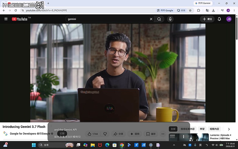Viewport: 238px width, 149px height.
Task: Like the video with 1744 thumbs-up
Action: 92,134
